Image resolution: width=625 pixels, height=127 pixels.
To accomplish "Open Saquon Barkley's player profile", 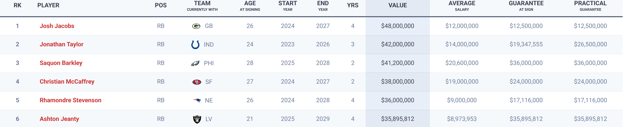I will pos(61,63).
